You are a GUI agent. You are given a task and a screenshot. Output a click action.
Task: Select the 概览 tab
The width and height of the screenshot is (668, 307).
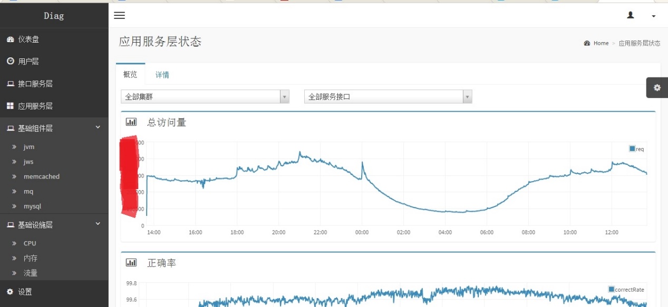[130, 74]
